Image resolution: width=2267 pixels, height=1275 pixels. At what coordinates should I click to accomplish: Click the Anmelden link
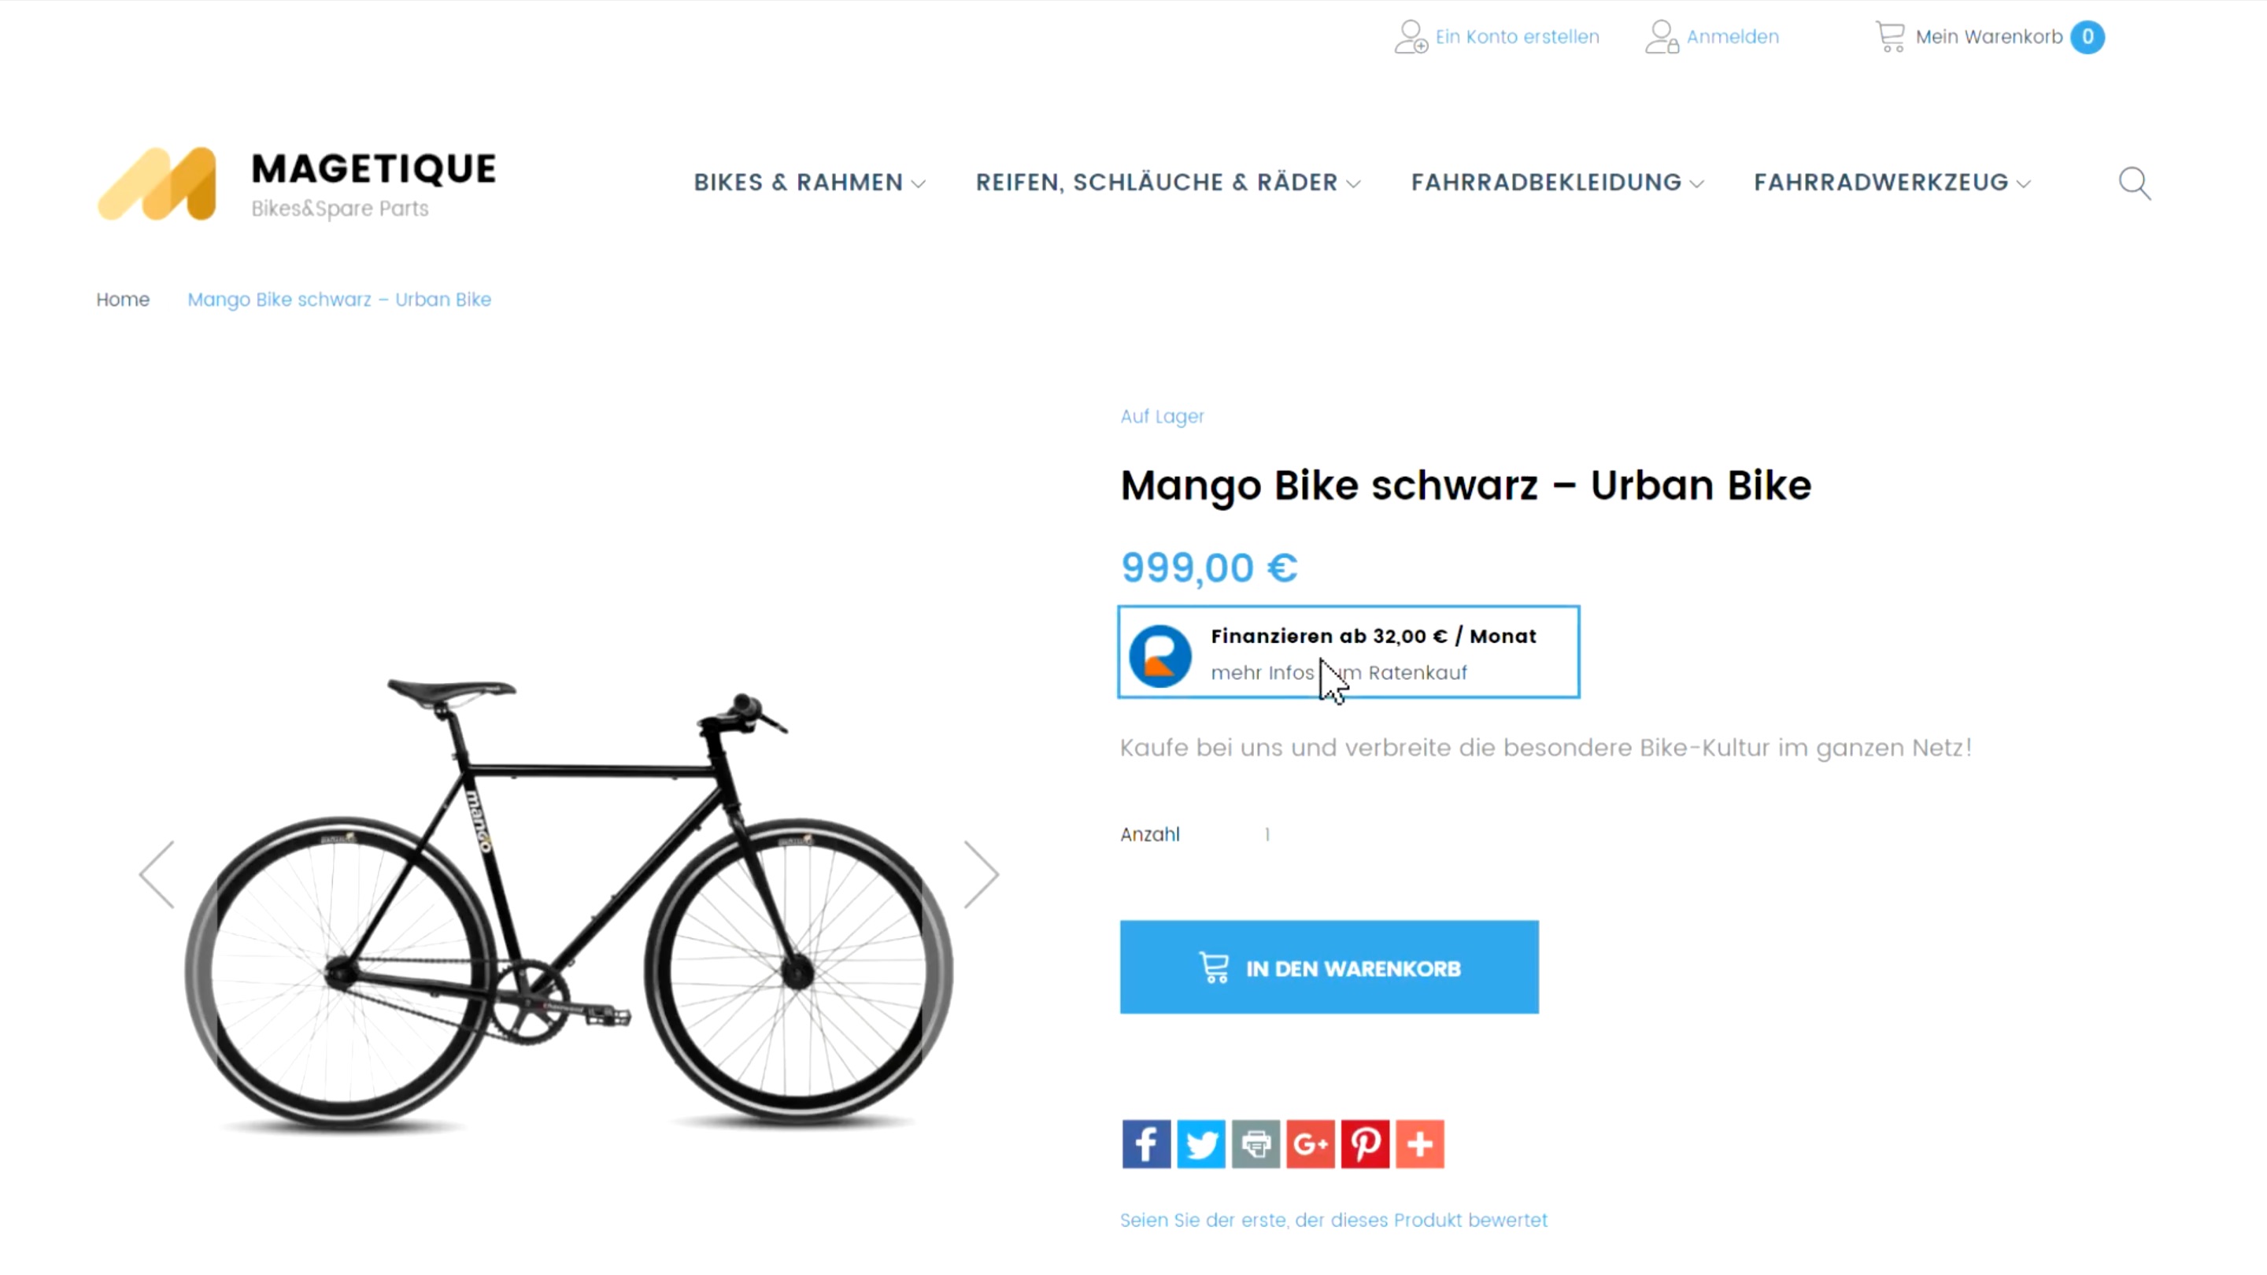point(1712,37)
